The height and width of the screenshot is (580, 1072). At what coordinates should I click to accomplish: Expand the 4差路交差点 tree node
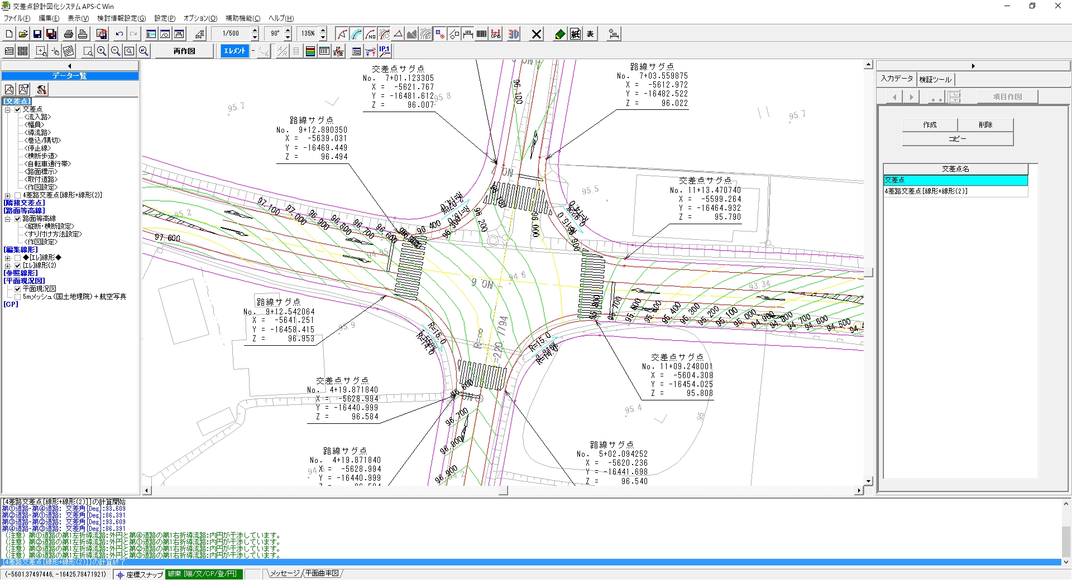[x=8, y=195]
